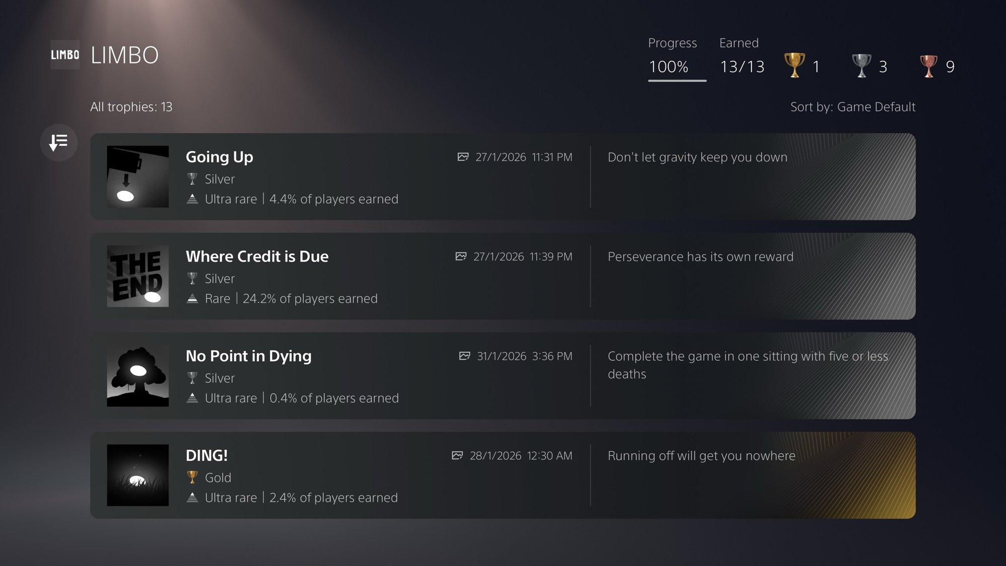Viewport: 1006px width, 566px height.
Task: Open screenshot icon for Going Up trophy
Action: click(463, 157)
